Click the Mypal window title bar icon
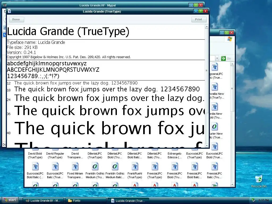Image resolution: width=272 pixels, height=204 pixels. [5, 5]
